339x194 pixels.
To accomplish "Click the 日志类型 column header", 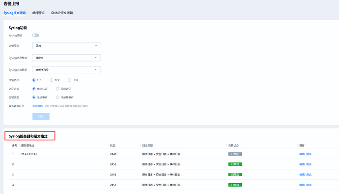I will [x=147, y=145].
